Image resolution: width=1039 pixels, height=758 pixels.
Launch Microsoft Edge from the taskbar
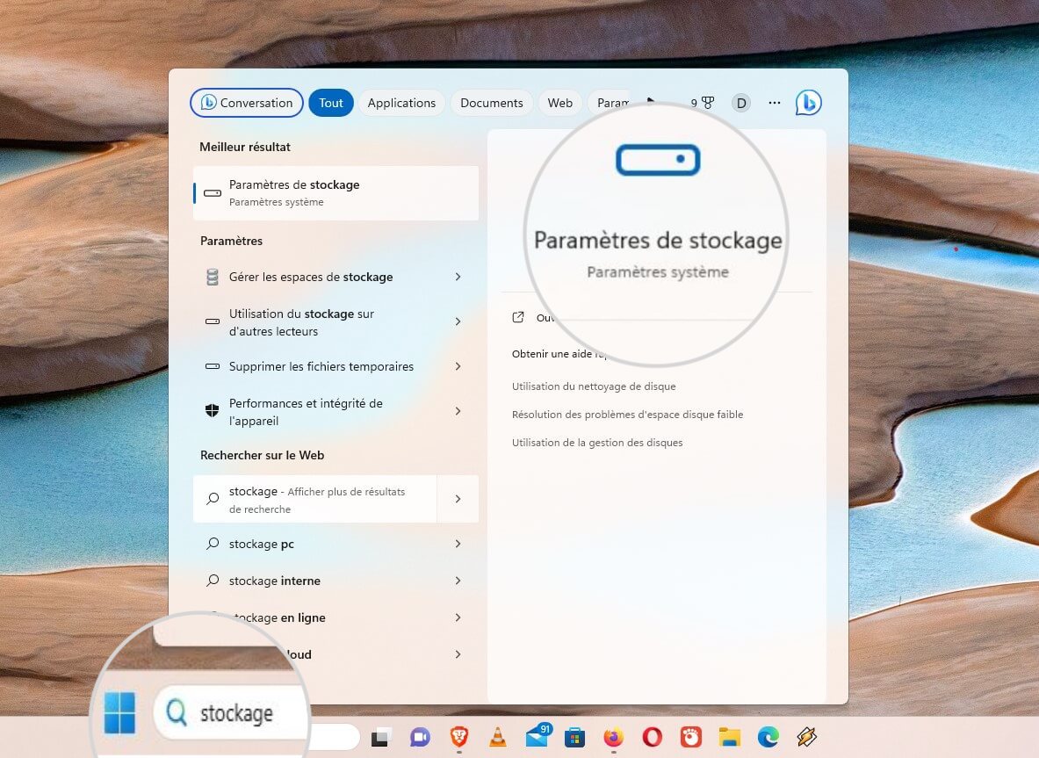point(768,737)
